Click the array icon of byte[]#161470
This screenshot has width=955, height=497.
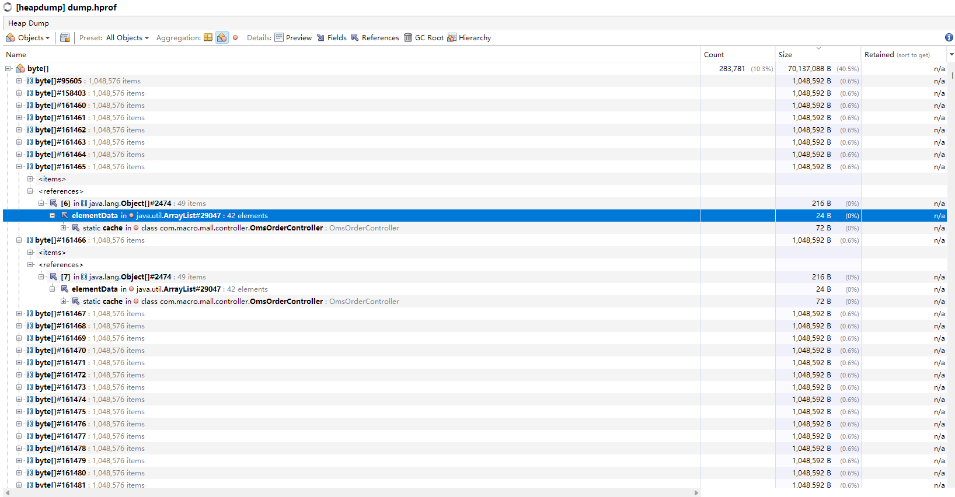click(30, 350)
